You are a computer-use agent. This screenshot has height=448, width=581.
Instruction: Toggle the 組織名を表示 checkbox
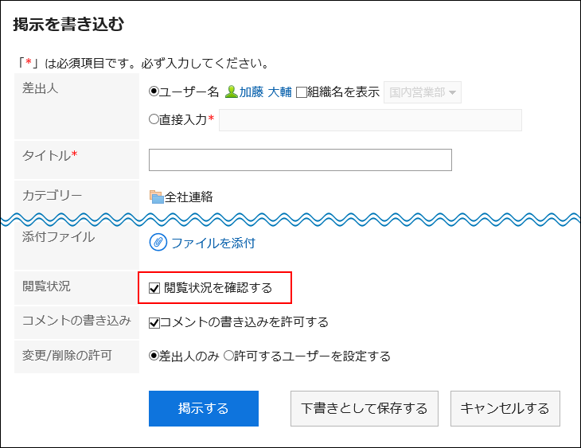tap(302, 92)
